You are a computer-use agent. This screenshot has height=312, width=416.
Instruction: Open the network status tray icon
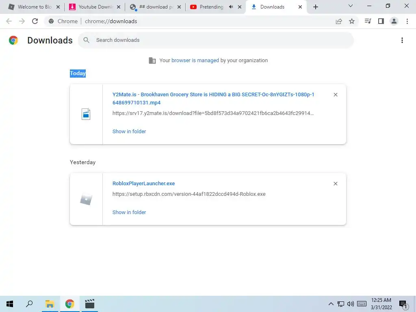[341, 304]
